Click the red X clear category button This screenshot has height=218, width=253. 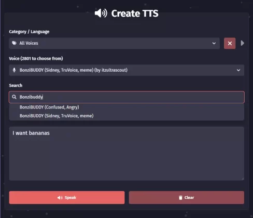tap(230, 43)
